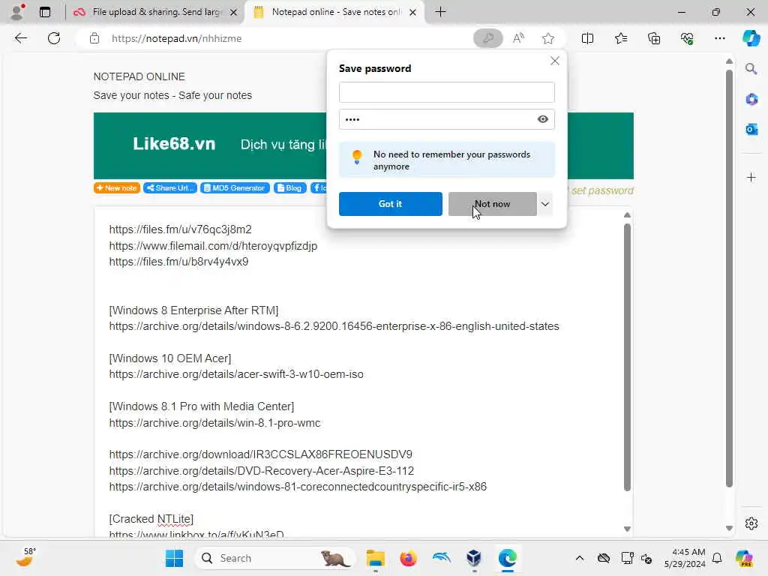Open the Edge sidebar Search icon
Viewport: 768px width, 576px height.
(x=751, y=69)
